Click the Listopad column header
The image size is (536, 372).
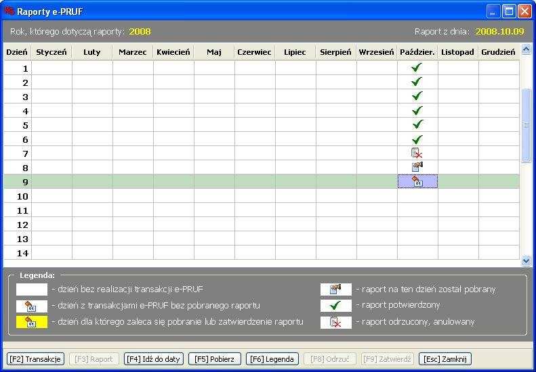pos(457,52)
